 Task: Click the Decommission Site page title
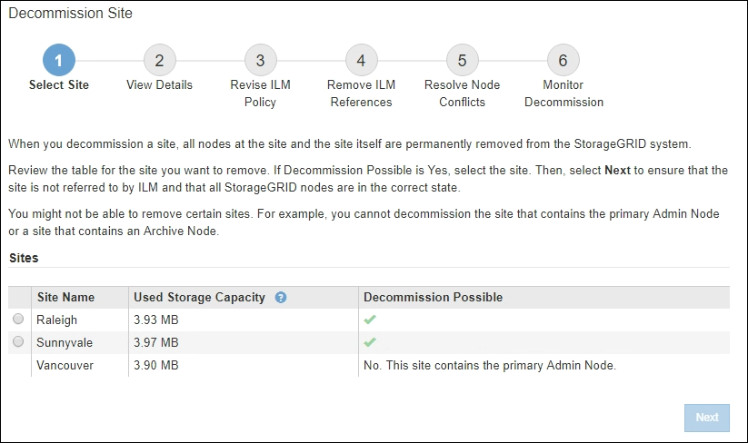coord(70,14)
